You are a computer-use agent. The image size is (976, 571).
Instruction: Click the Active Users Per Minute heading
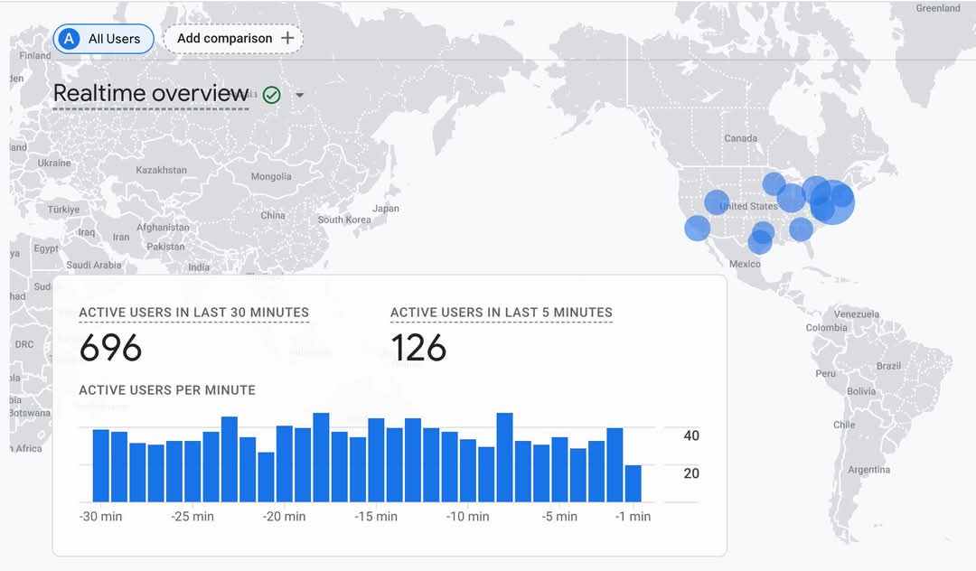pos(167,390)
